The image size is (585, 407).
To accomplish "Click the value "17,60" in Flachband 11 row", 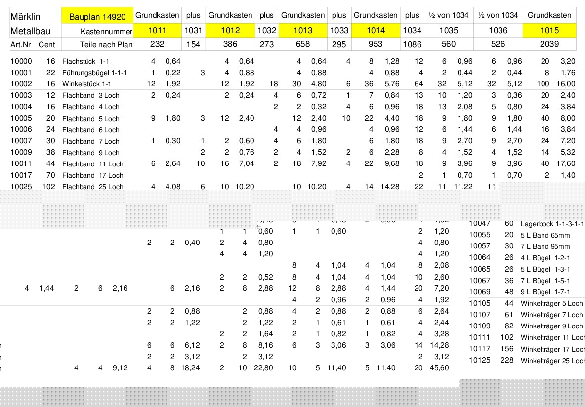I will (x=566, y=163).
